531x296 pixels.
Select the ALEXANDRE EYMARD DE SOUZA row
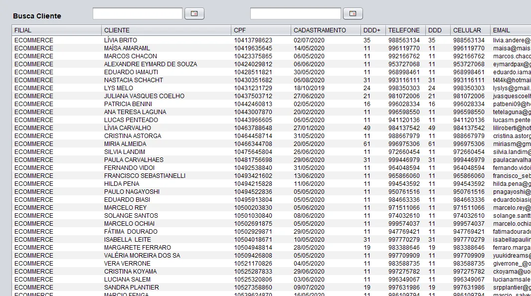pos(271,64)
